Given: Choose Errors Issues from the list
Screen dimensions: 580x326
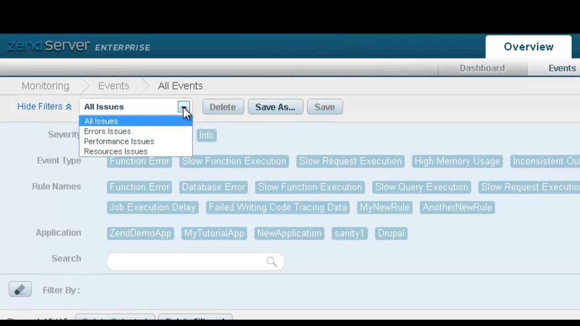Looking at the screenshot, I should [x=136, y=131].
